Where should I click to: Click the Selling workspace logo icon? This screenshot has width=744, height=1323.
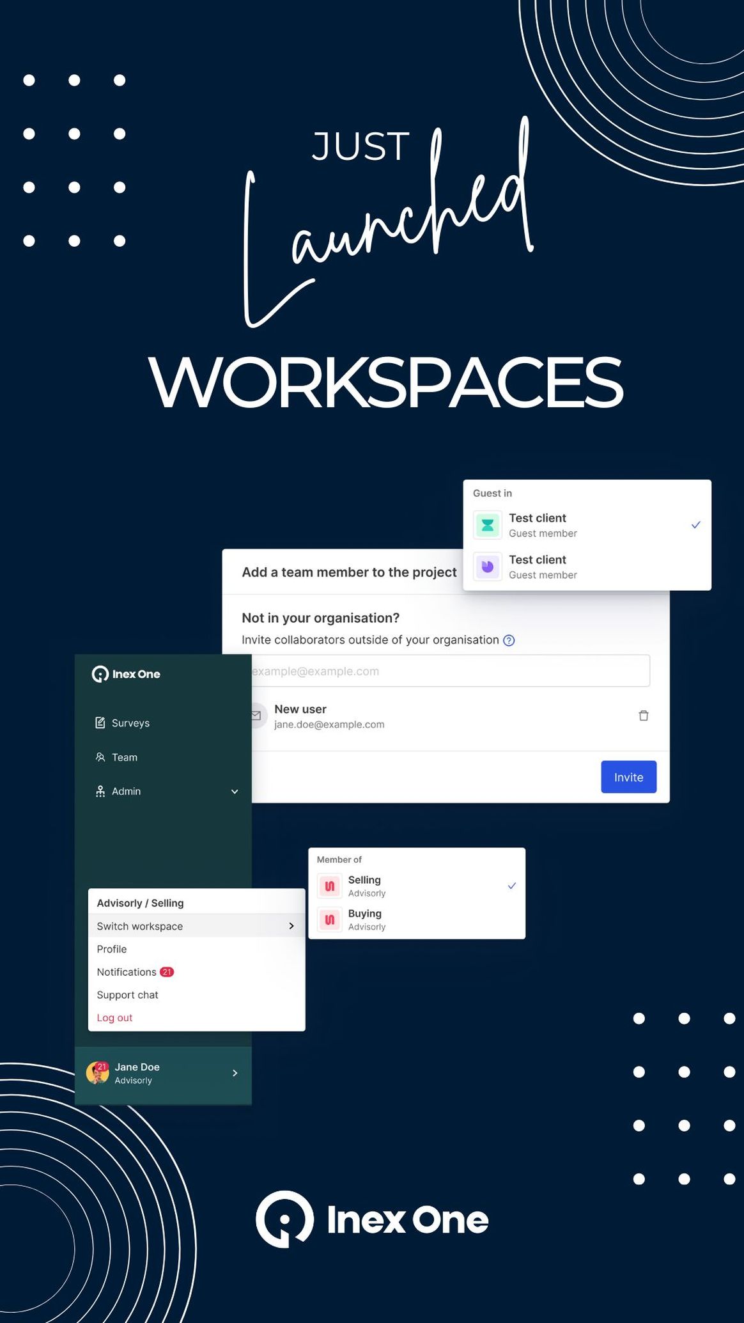click(x=330, y=886)
